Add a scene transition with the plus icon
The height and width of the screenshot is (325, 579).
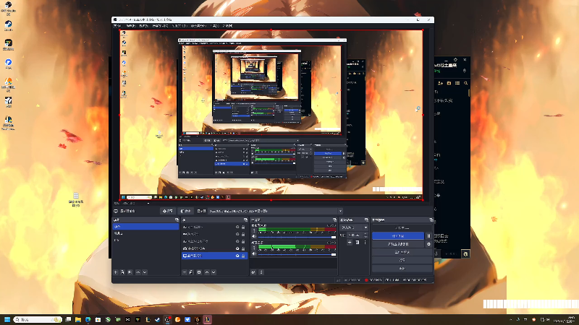(350, 243)
